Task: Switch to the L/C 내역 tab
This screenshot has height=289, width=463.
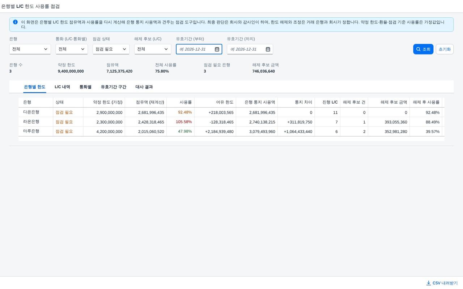Action: (62, 87)
